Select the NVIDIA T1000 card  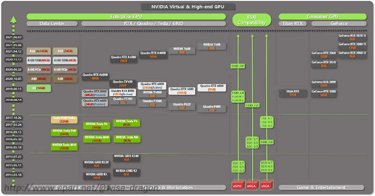152,94
